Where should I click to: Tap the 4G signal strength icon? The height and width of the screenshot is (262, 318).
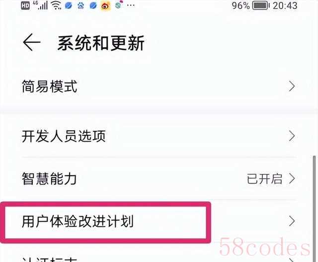41,5
